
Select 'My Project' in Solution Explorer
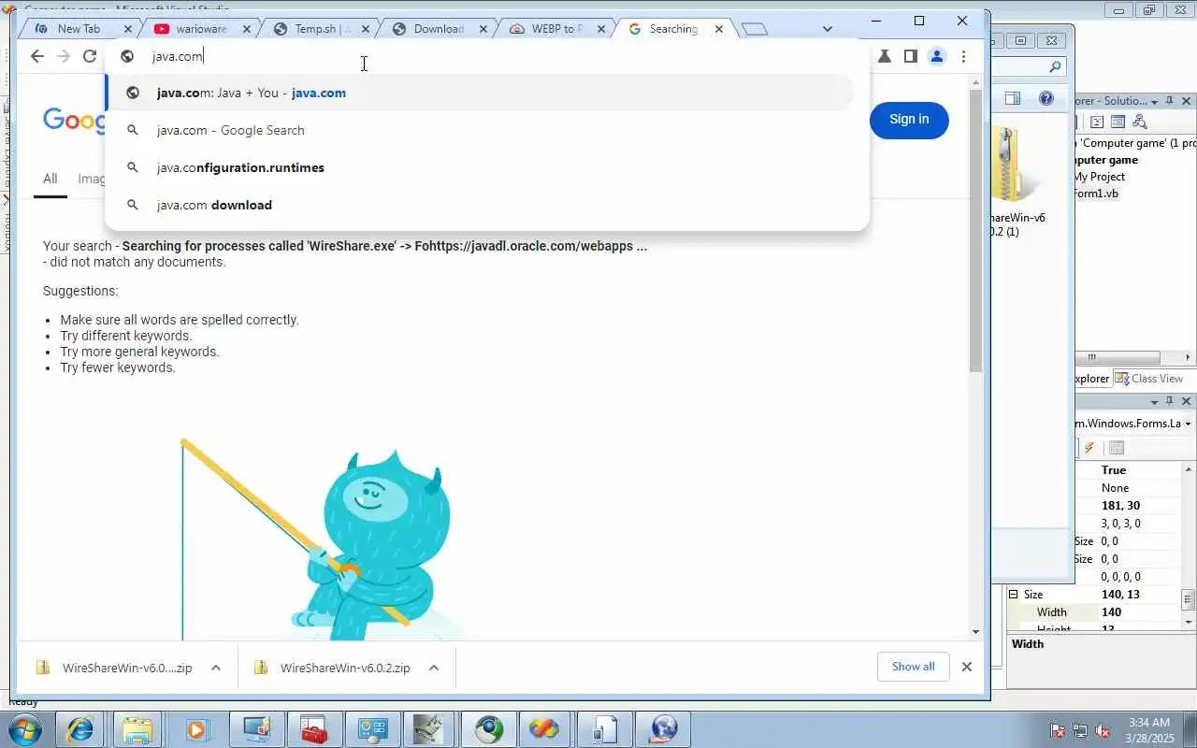[1099, 177]
